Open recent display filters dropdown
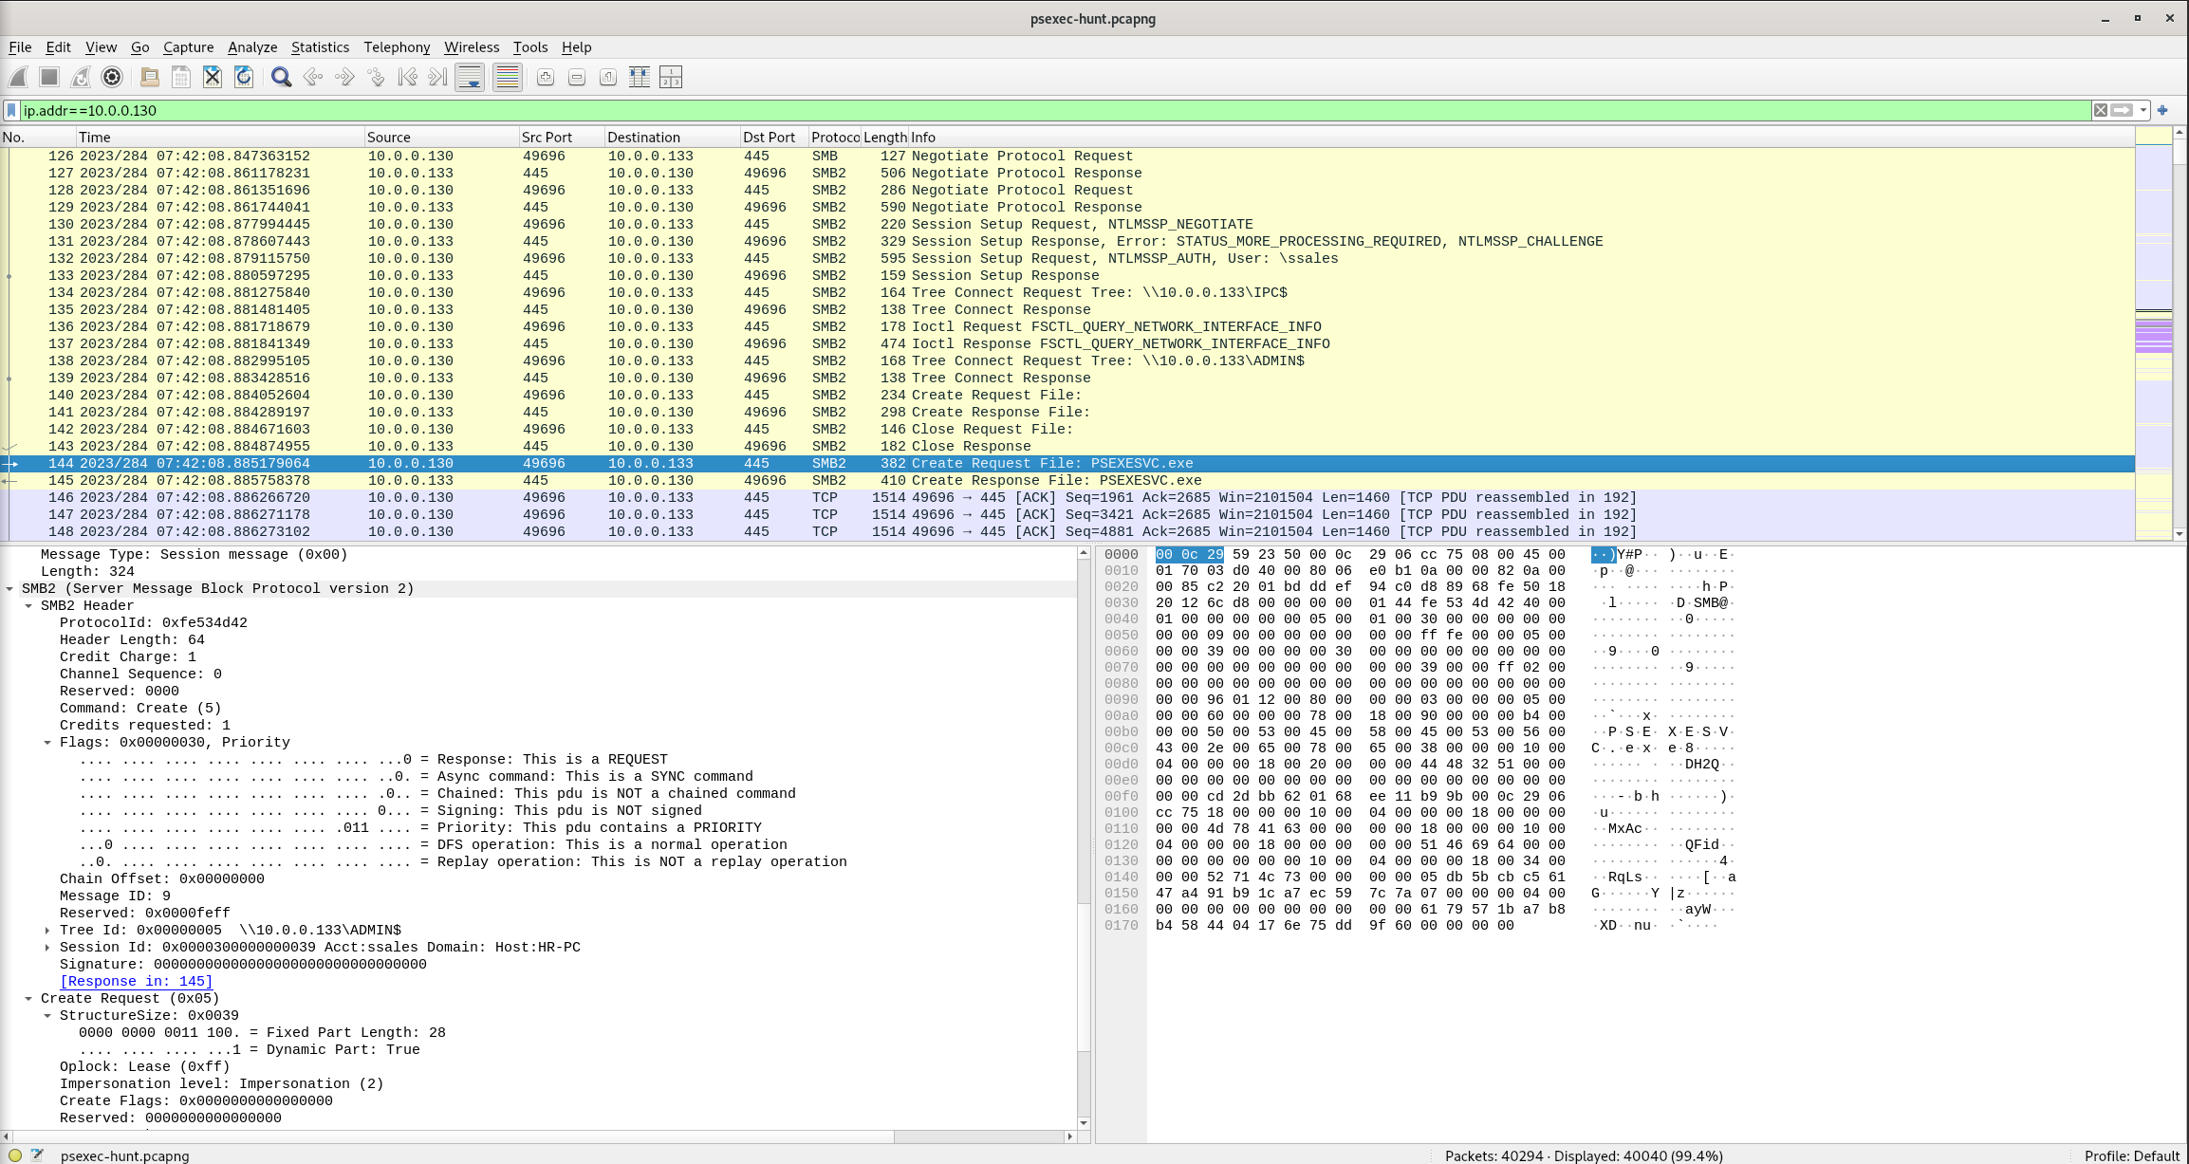 click(x=2143, y=111)
